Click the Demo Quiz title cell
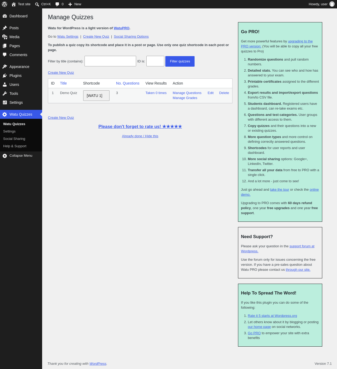The image size is (337, 369). tap(68, 93)
